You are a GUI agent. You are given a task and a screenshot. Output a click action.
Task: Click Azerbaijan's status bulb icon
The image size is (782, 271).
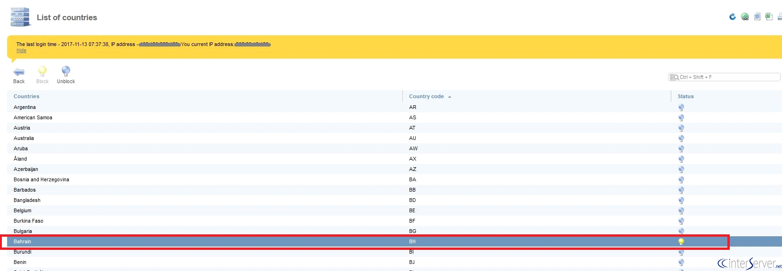click(681, 170)
